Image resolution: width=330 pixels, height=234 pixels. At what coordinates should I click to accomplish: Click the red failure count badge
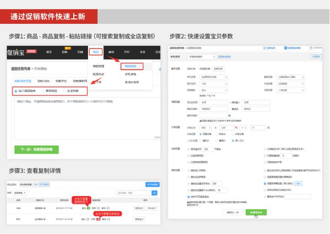(x=98, y=219)
